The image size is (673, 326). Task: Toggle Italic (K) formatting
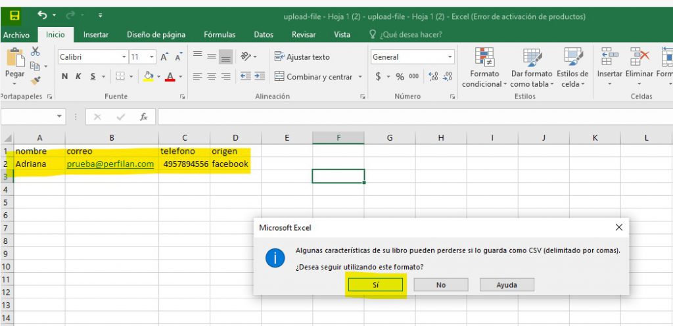[x=78, y=77]
